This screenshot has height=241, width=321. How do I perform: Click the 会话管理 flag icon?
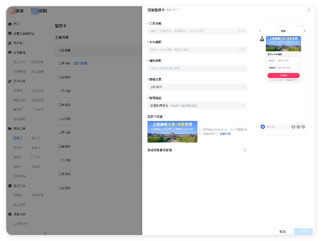tap(10, 52)
